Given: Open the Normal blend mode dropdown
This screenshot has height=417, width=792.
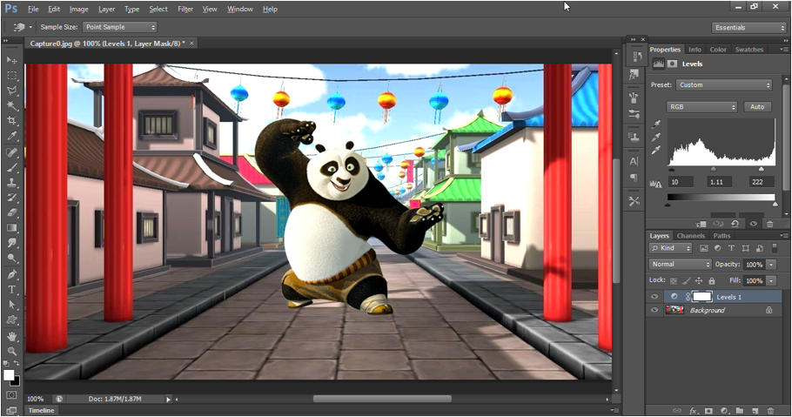Looking at the screenshot, I should tap(680, 265).
